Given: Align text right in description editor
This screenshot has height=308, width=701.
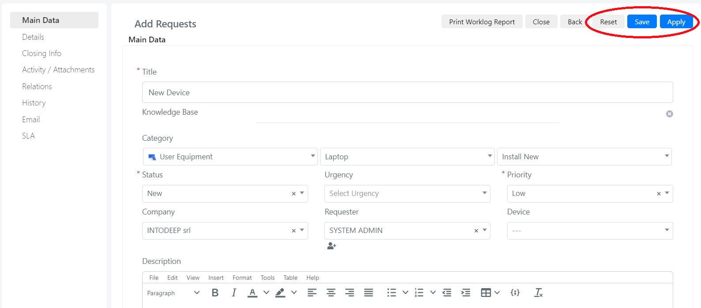Looking at the screenshot, I should point(350,293).
